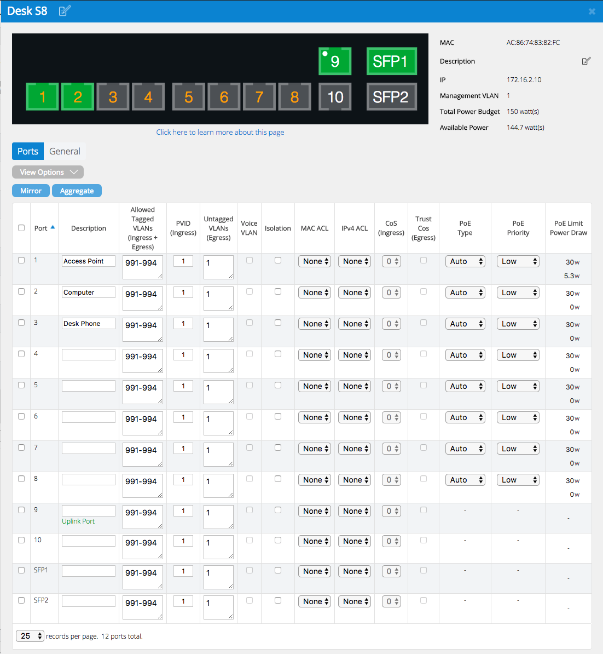This screenshot has height=654, width=603.
Task: Select port 1 in the switch diagram
Action: click(42, 96)
